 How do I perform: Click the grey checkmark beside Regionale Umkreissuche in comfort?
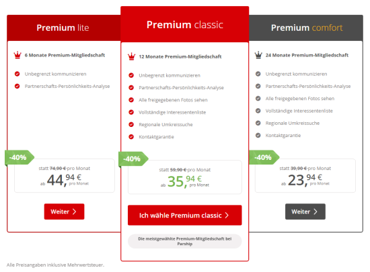point(258,123)
